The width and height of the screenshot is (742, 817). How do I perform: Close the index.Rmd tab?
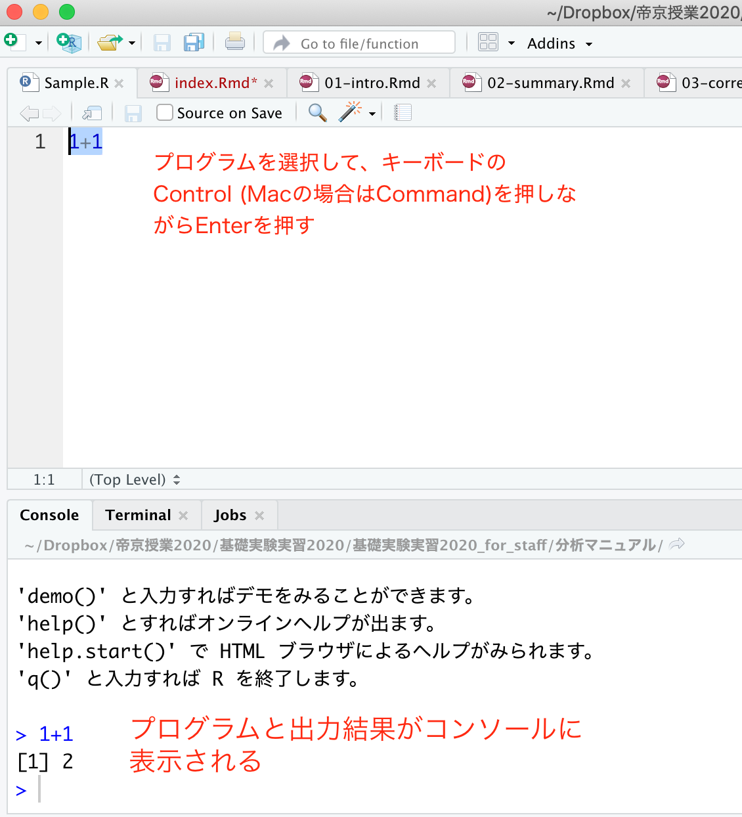pyautogui.click(x=269, y=83)
